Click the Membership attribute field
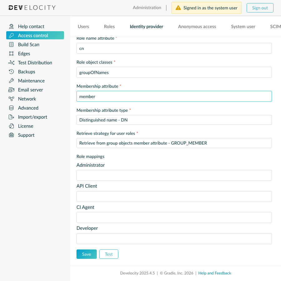 tap(174, 96)
